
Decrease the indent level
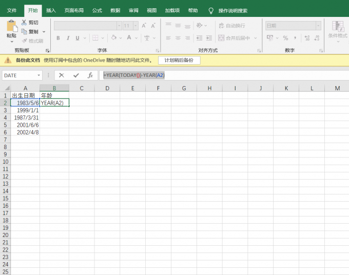point(200,38)
